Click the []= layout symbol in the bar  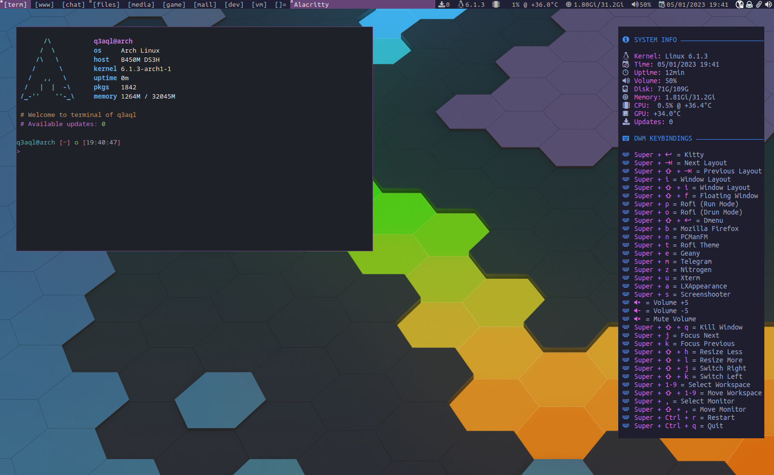[x=281, y=4]
